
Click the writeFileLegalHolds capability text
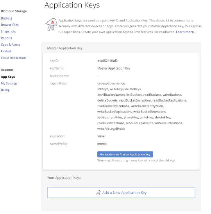(x=111, y=129)
